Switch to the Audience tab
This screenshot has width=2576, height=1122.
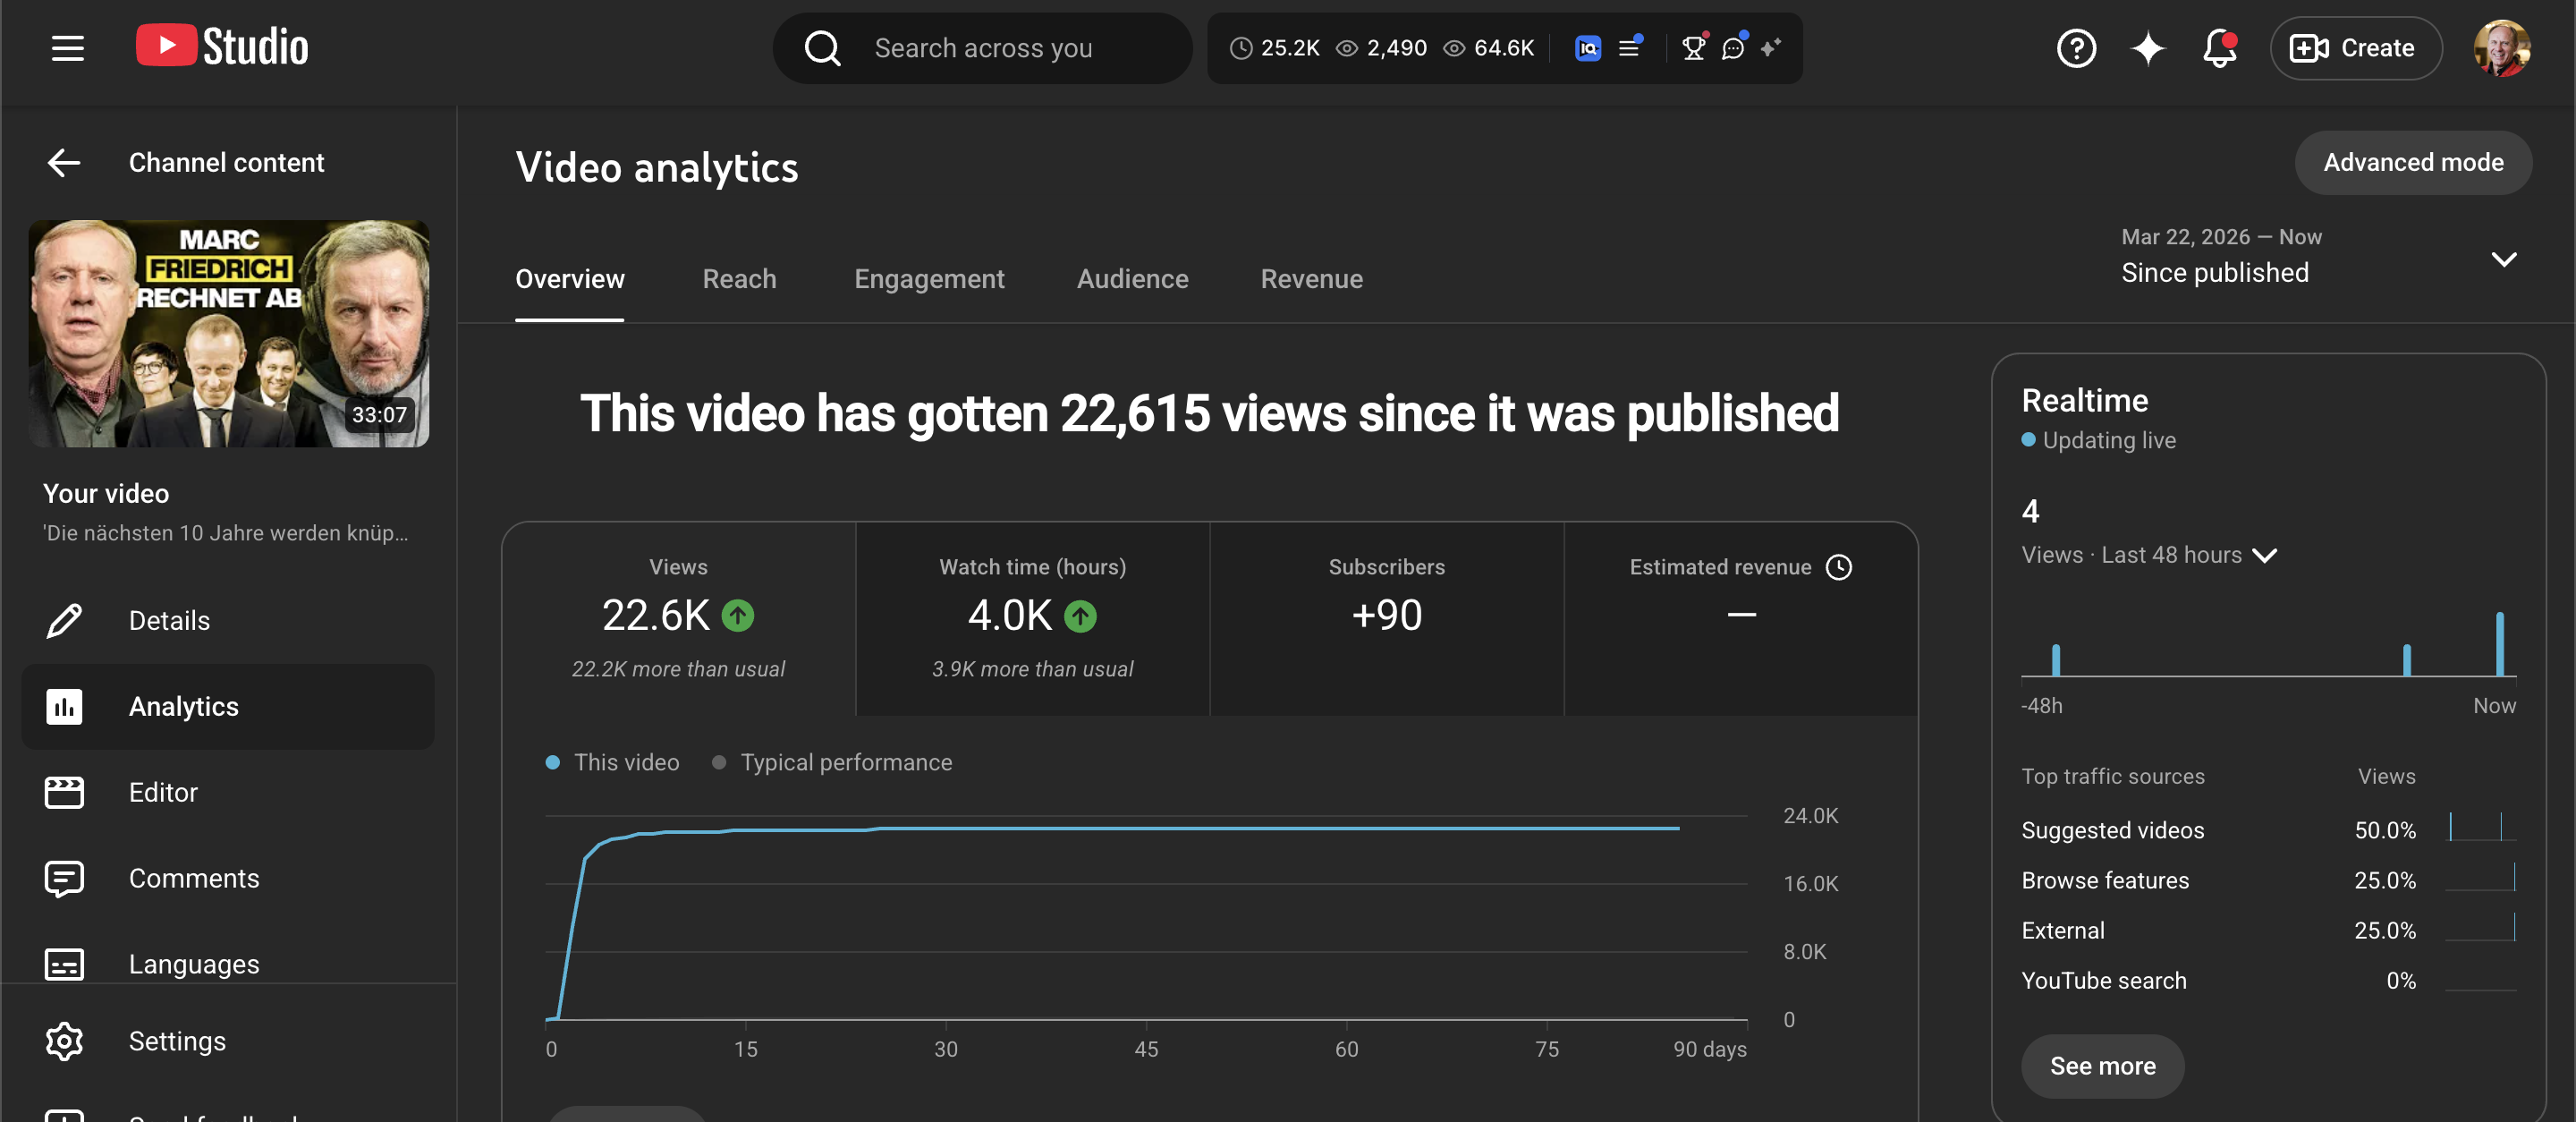(1132, 279)
